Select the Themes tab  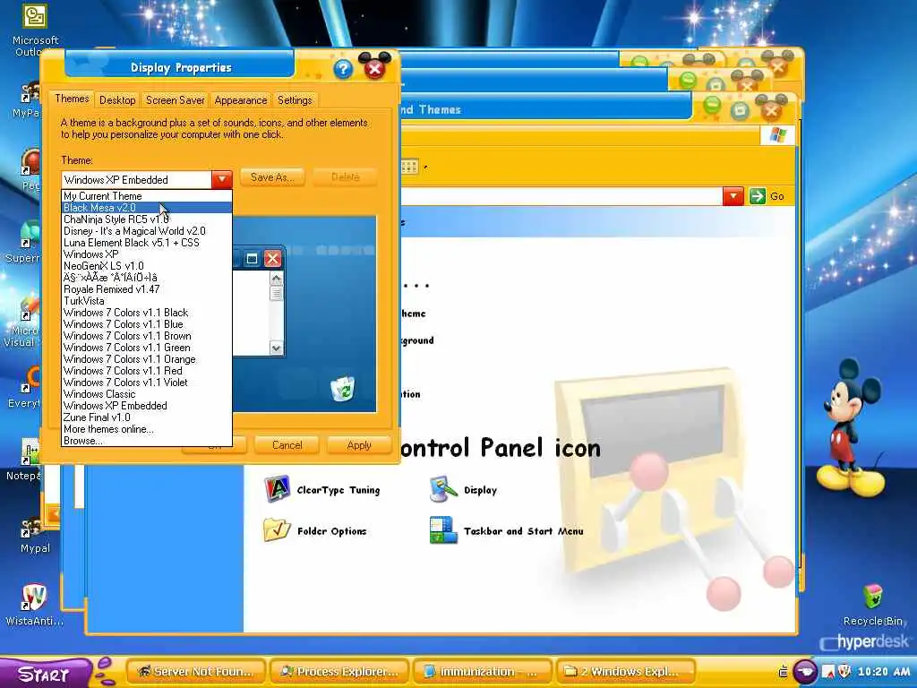72,99
